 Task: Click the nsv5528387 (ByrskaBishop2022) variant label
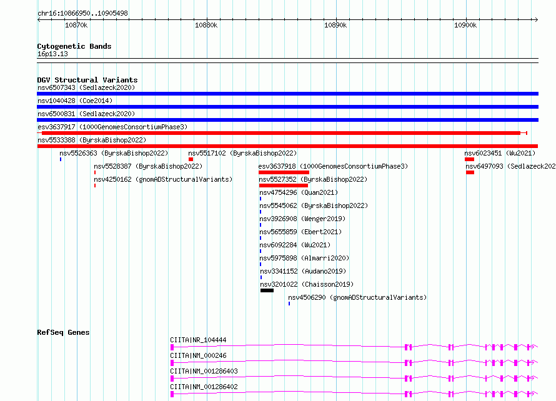click(148, 166)
